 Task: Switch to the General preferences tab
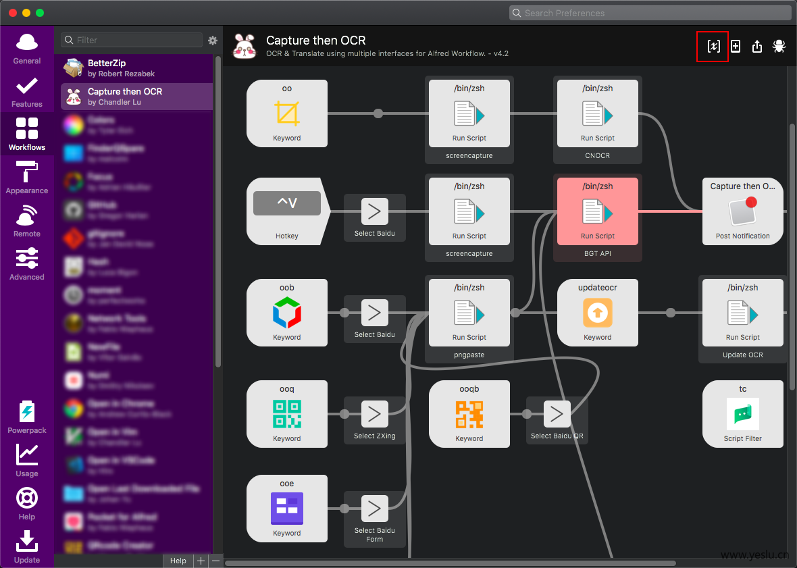click(x=27, y=48)
